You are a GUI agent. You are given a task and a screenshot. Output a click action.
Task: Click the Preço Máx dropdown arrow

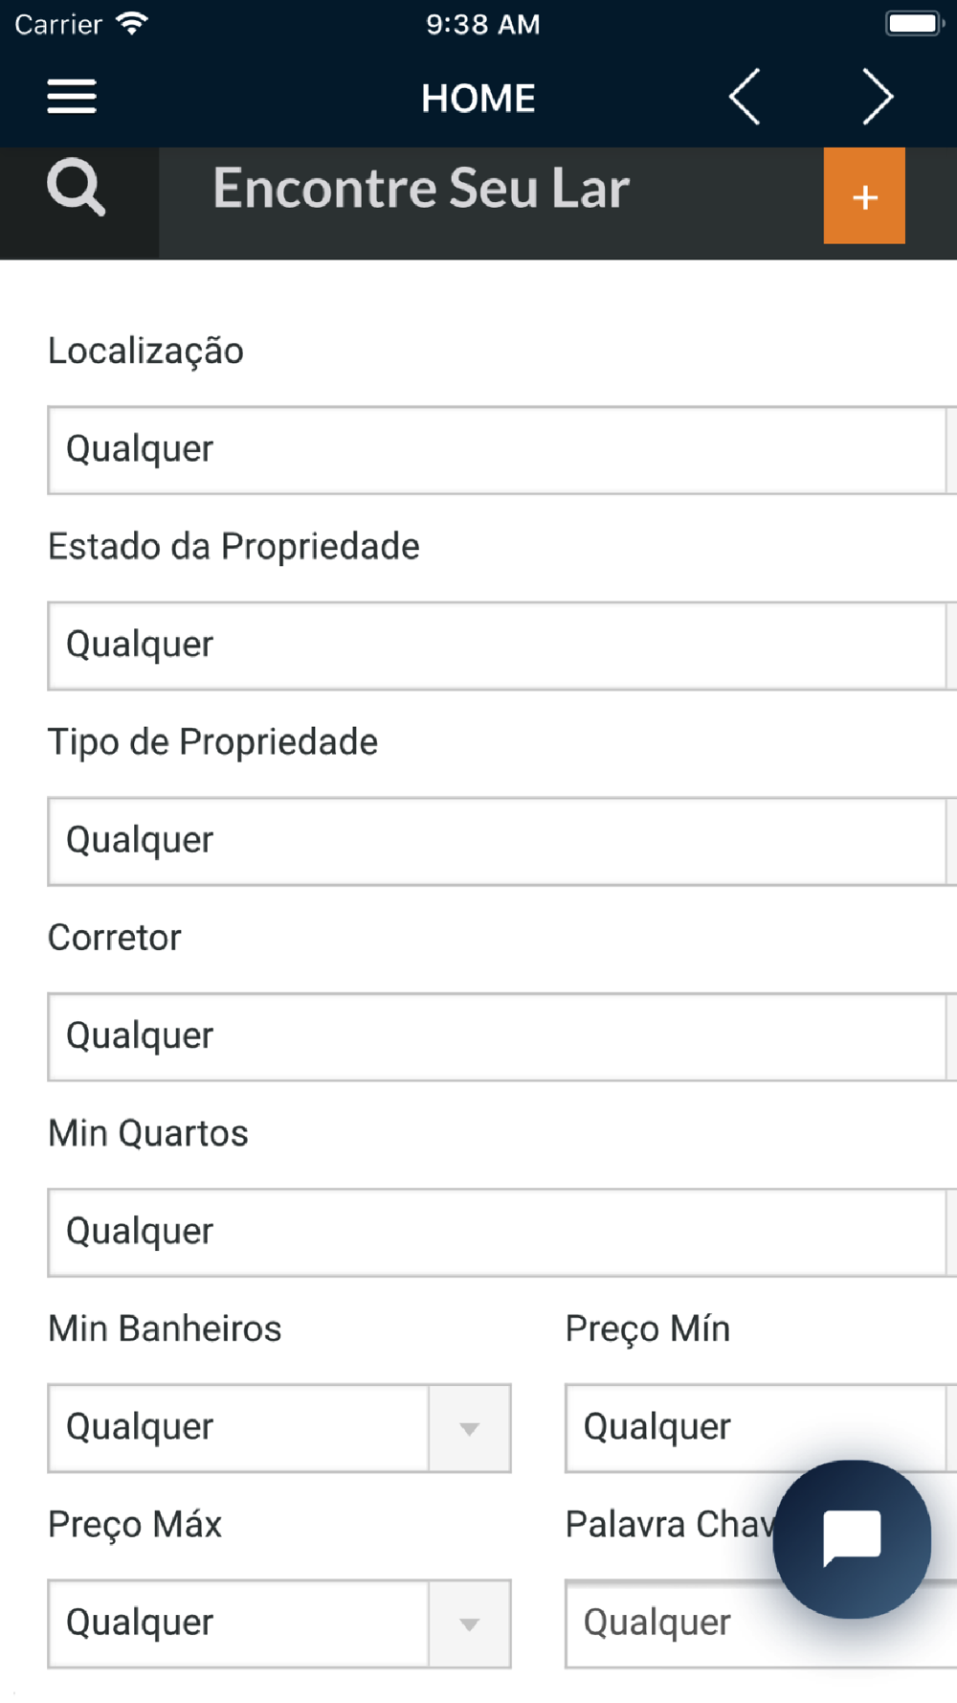pos(469,1624)
